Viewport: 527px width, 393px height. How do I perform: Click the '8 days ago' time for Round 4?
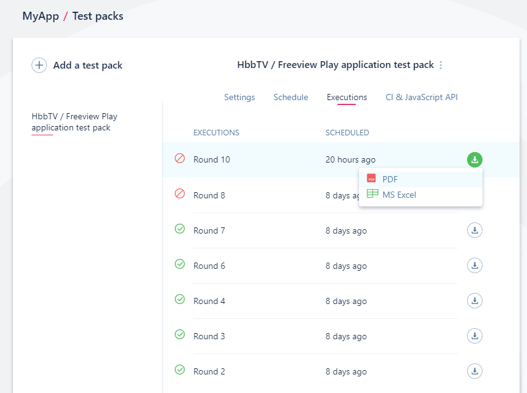tap(346, 301)
